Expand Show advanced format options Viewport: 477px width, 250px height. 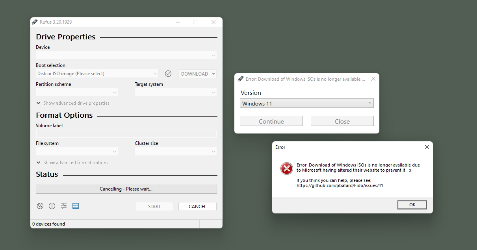click(x=72, y=163)
